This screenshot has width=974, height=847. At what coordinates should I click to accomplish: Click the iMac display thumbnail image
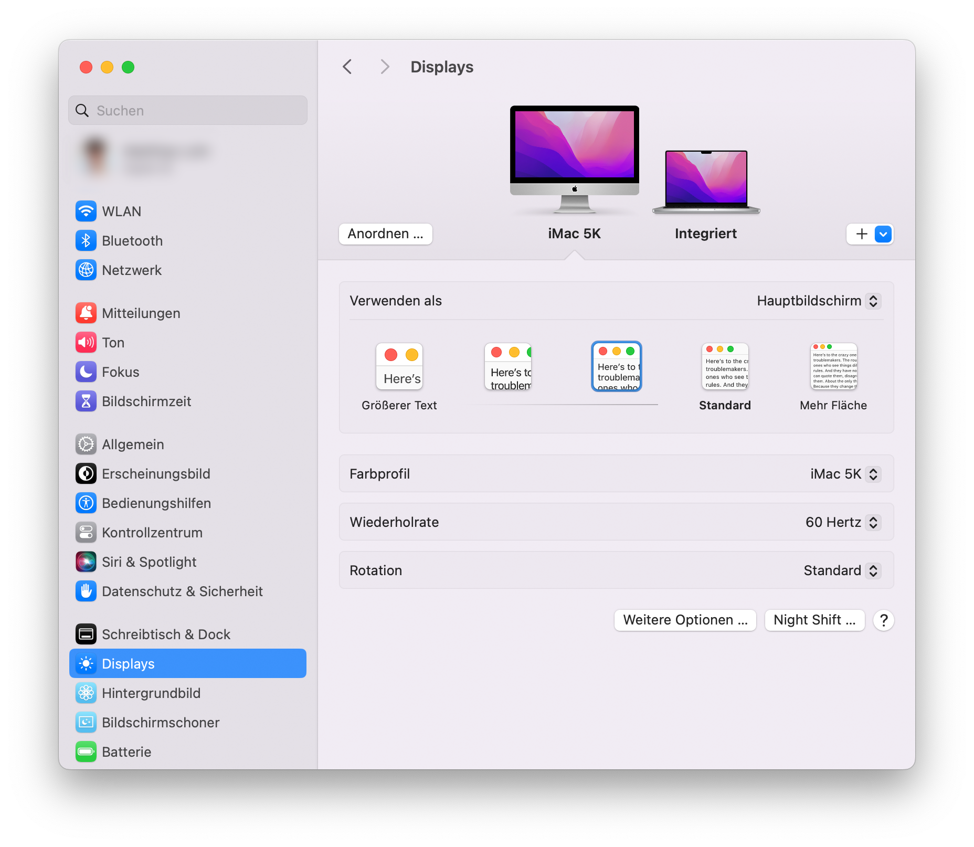coord(575,159)
